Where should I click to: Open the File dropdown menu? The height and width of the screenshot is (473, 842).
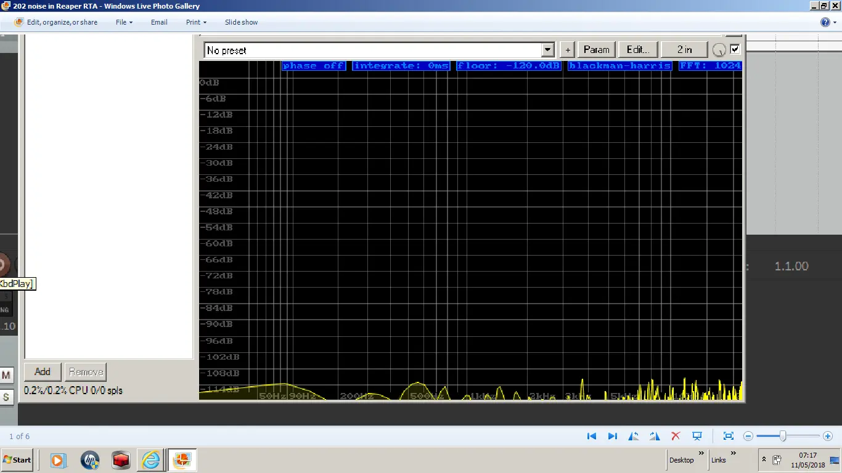click(124, 22)
